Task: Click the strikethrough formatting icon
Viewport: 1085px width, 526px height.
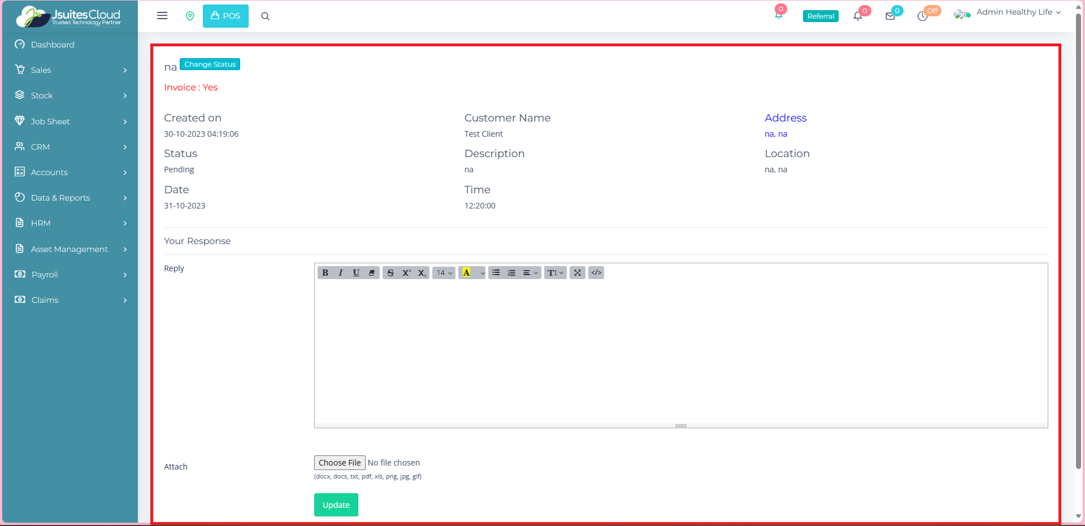Action: pos(390,273)
